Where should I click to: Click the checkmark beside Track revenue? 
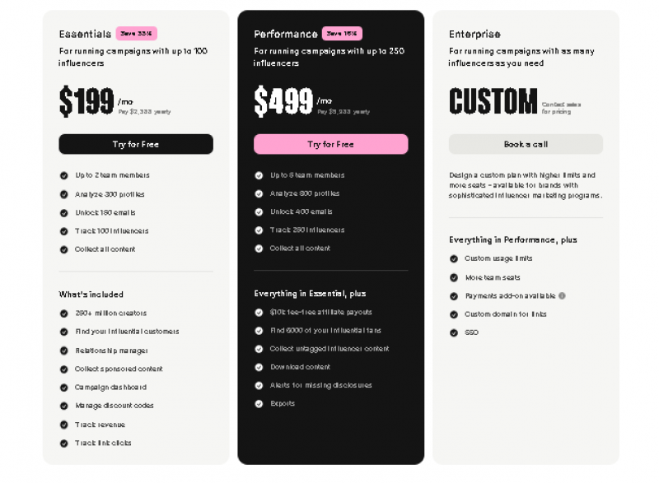[64, 425]
